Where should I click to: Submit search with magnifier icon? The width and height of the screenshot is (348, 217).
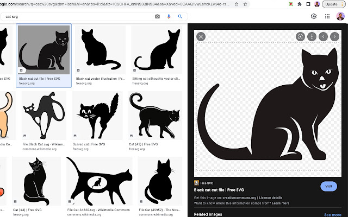[x=180, y=16]
